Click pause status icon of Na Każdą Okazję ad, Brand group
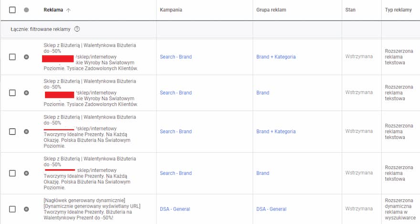This screenshot has height=224, width=420. tap(26, 173)
